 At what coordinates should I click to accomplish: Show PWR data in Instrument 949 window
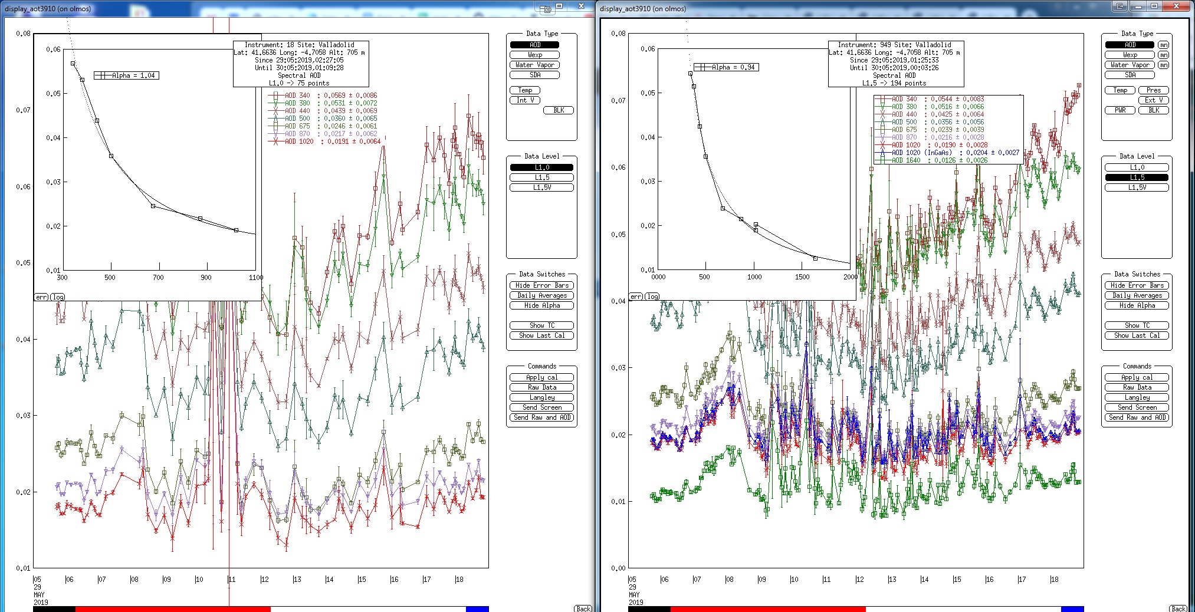(1120, 110)
